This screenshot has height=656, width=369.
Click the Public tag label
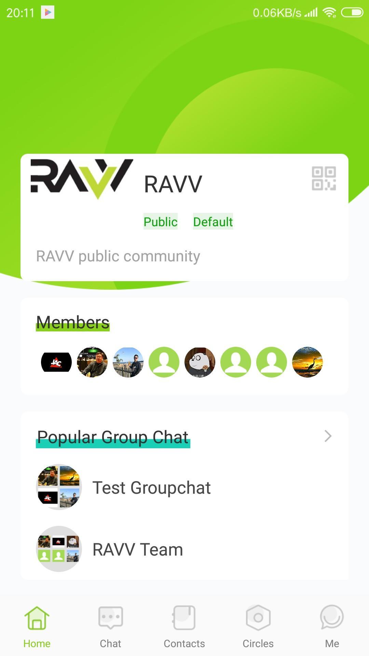point(161,222)
